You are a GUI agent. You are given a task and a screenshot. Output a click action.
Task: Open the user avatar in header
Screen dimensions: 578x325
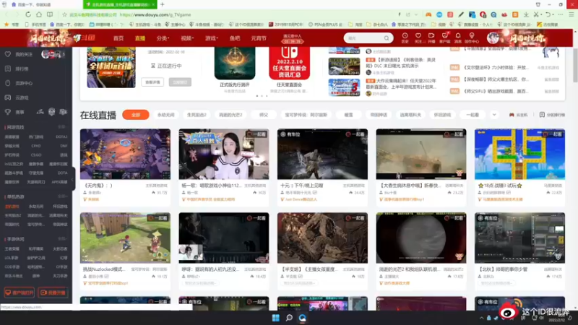[493, 38]
